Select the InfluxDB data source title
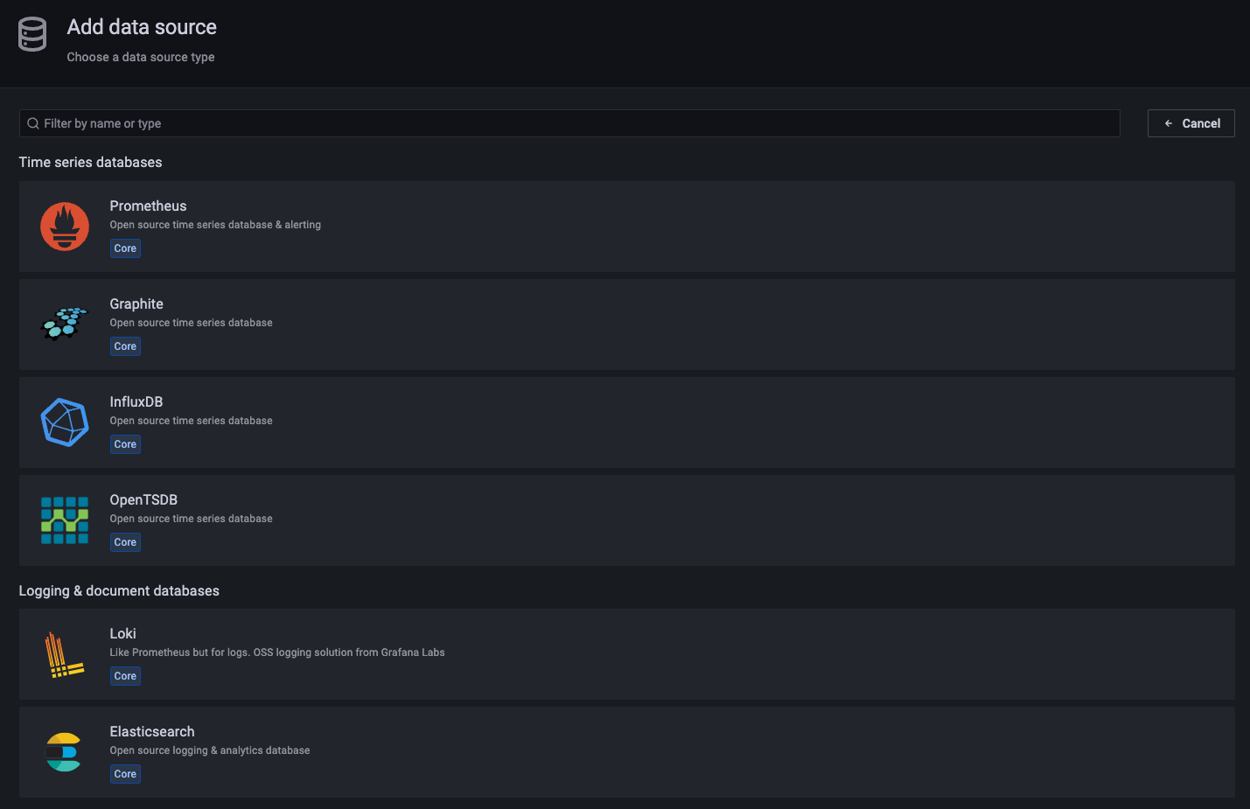Image resolution: width=1250 pixels, height=809 pixels. (x=136, y=401)
